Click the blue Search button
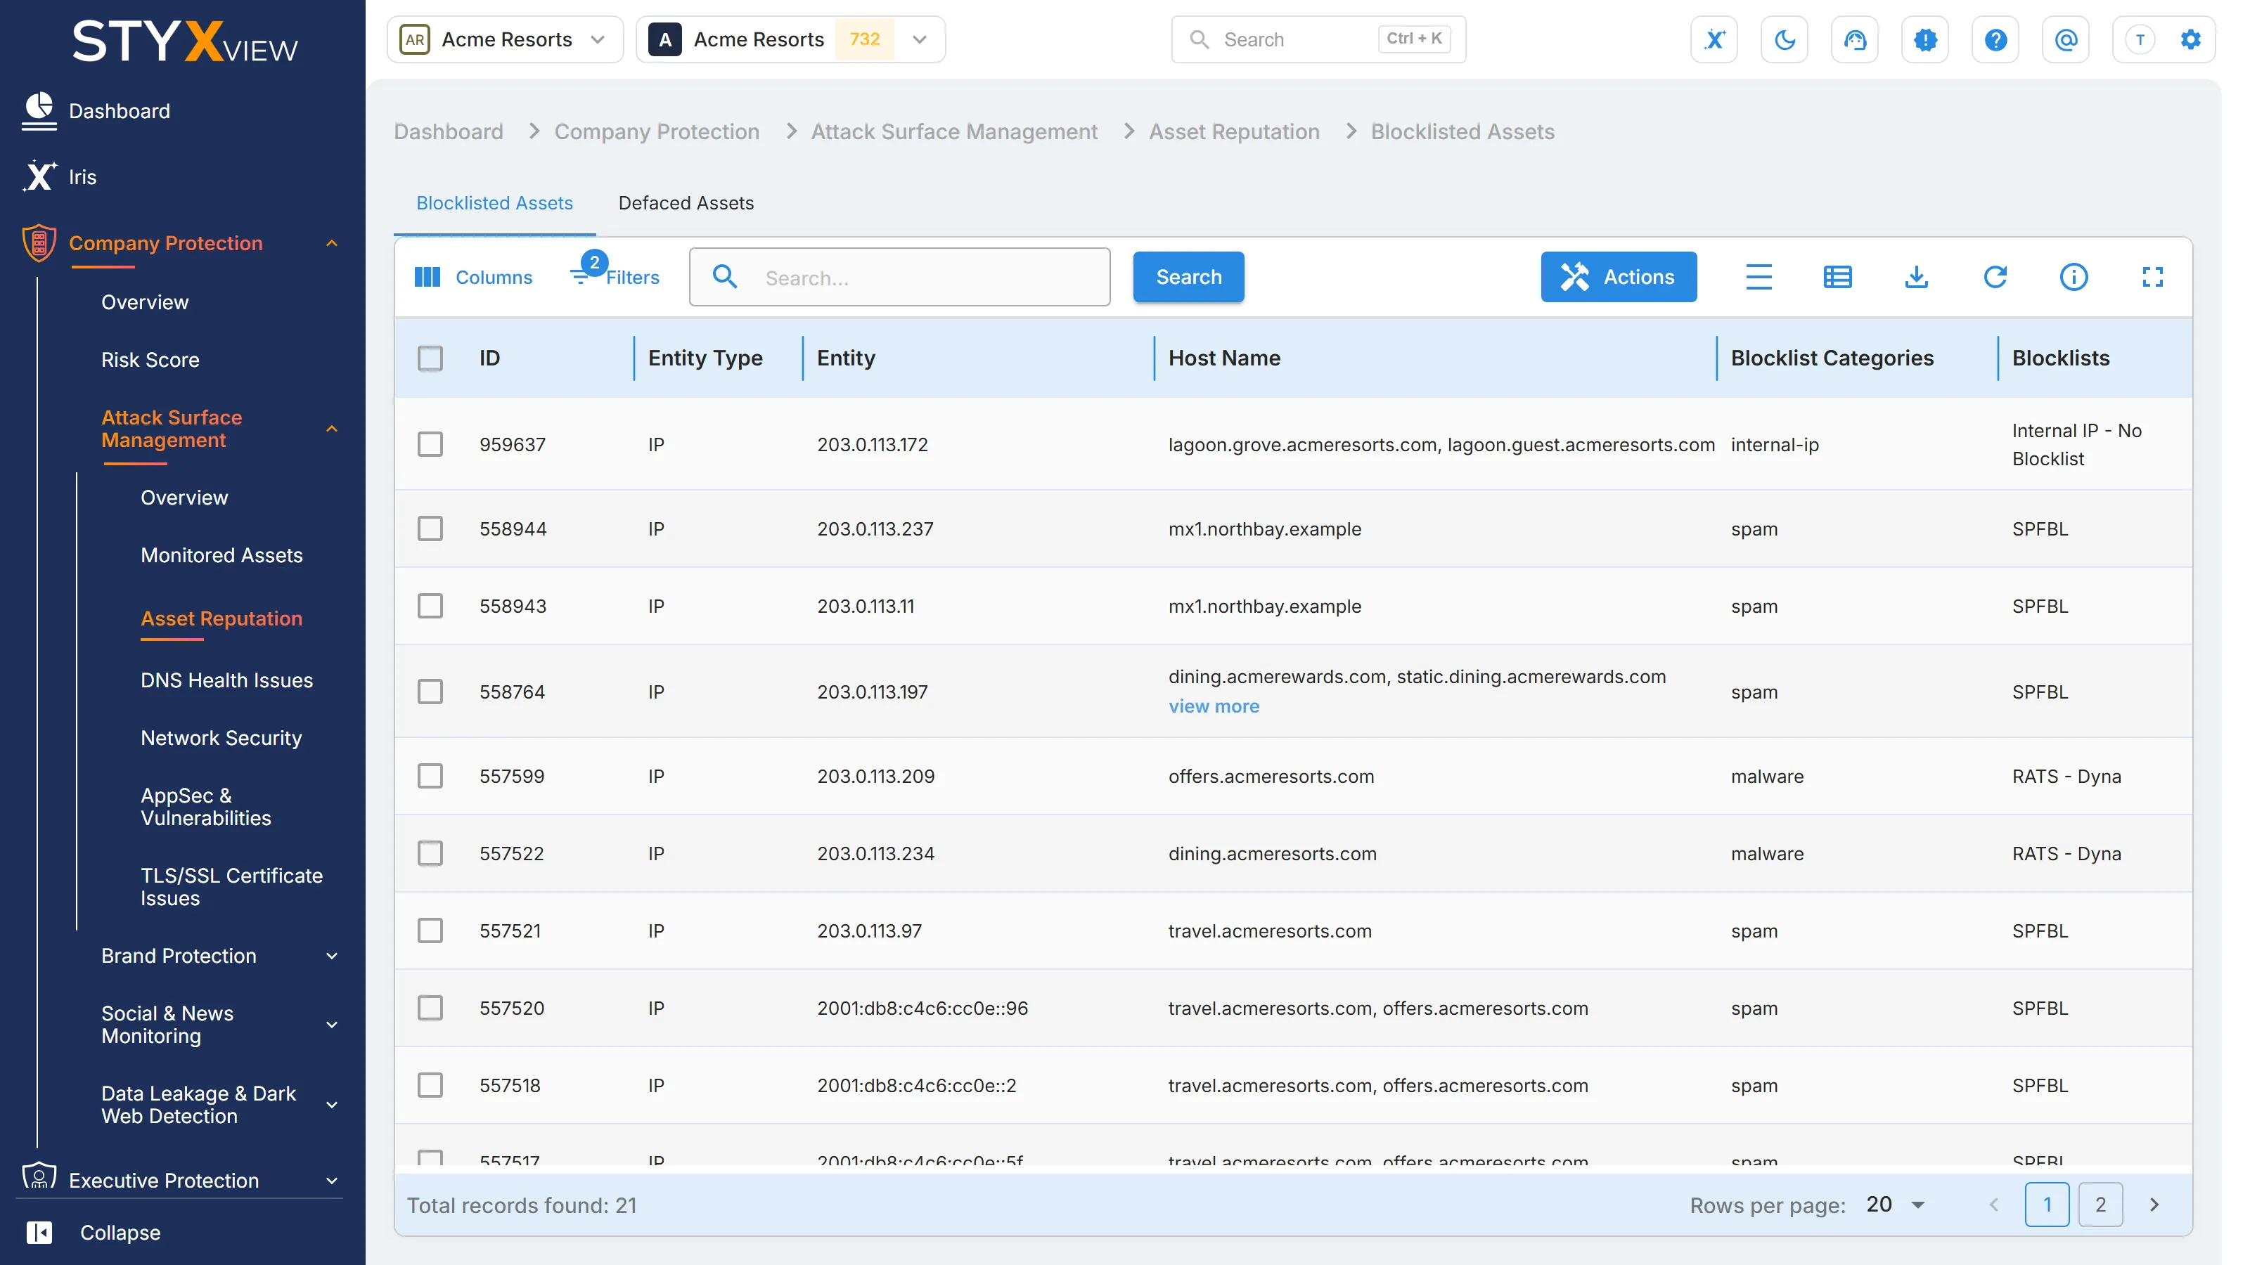2250x1265 pixels. click(x=1189, y=277)
